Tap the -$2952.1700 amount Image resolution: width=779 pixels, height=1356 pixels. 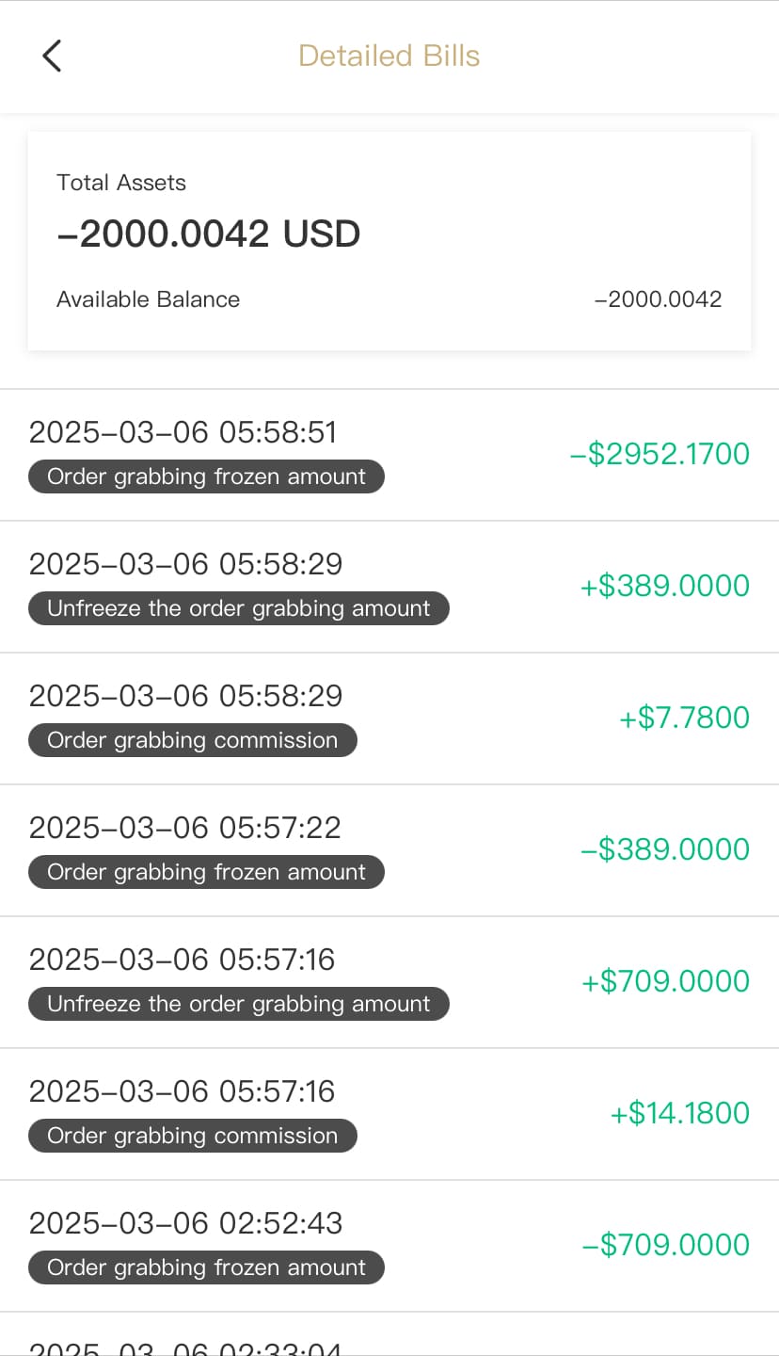coord(659,454)
